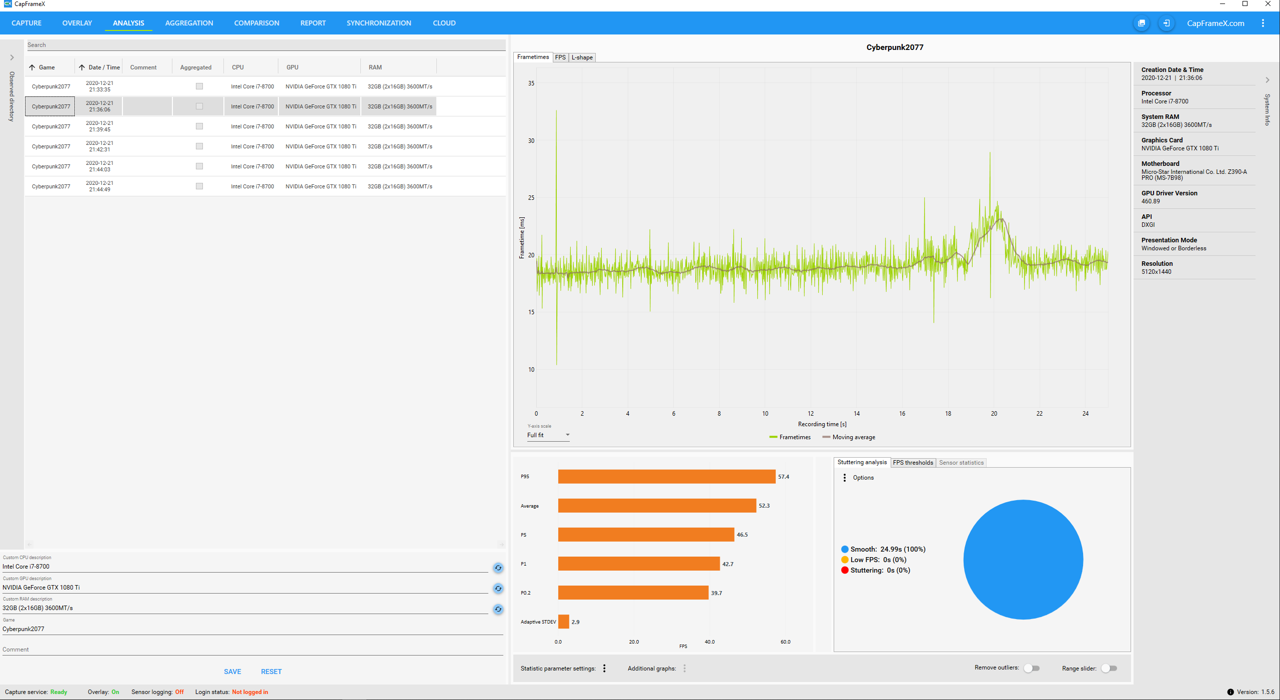Click the screenshot icon in header
The width and height of the screenshot is (1280, 700).
coord(1142,23)
